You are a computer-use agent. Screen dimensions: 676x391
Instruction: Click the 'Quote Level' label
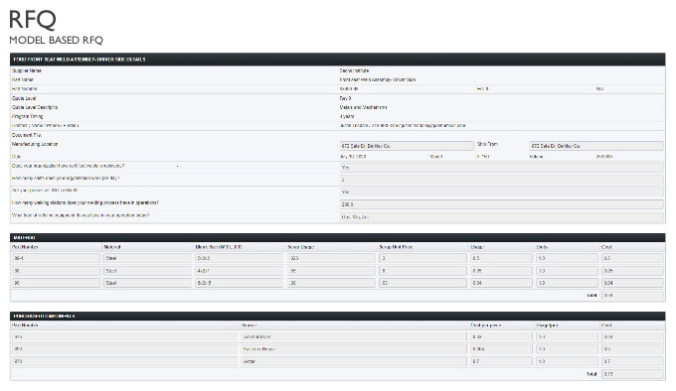click(24, 98)
